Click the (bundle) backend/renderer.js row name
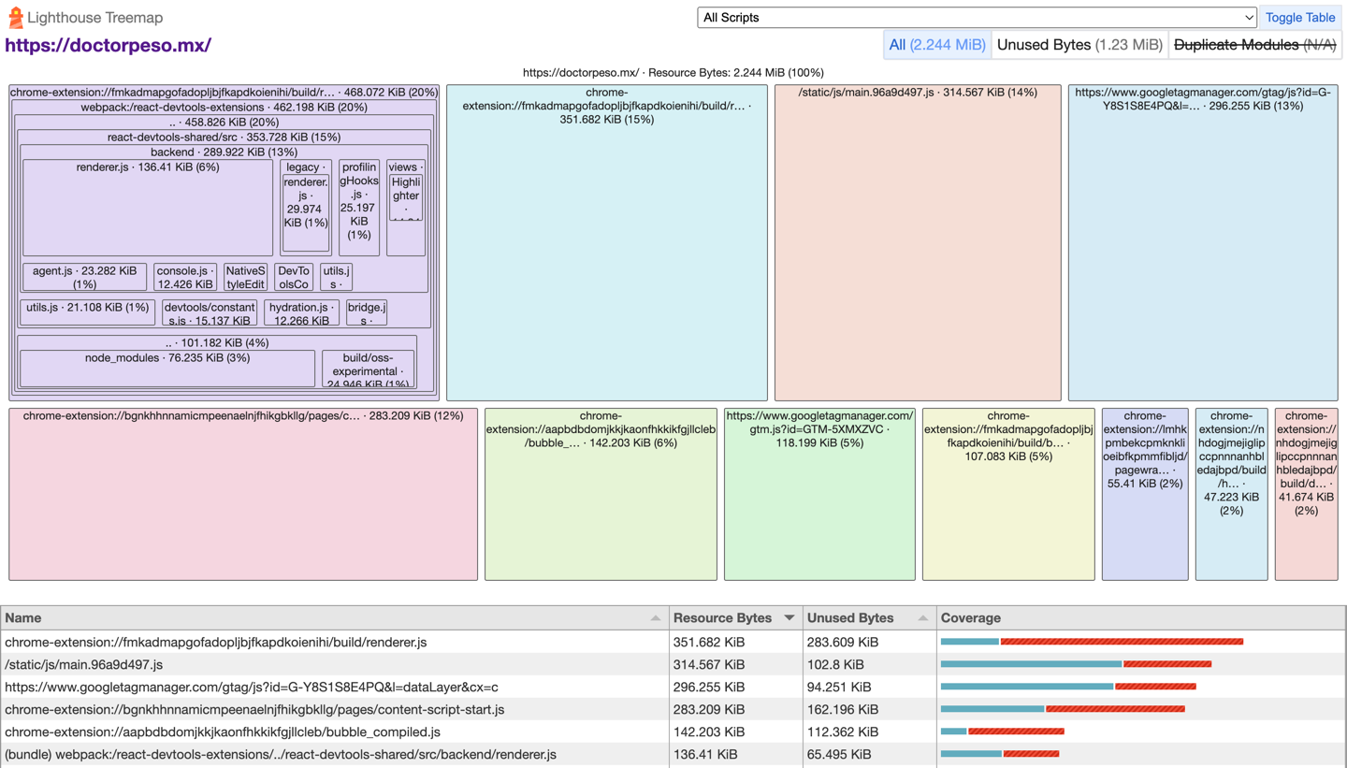Screen dimensions: 1347x768 coord(281,755)
